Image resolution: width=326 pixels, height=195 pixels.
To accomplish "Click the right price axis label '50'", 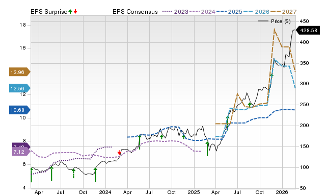I will coord(303,188).
